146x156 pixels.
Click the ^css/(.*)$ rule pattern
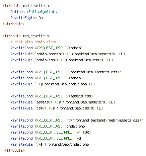pyautogui.click(x=45, y=108)
